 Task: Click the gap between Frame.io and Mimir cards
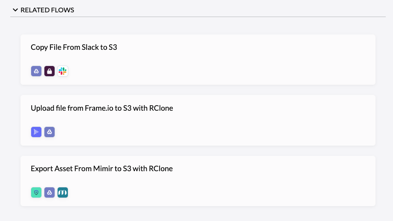tap(198, 151)
